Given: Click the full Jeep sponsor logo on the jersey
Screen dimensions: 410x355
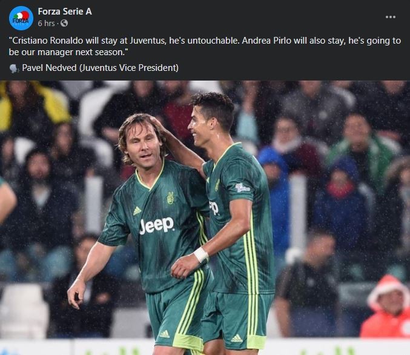Looking at the screenshot, I should [x=156, y=225].
